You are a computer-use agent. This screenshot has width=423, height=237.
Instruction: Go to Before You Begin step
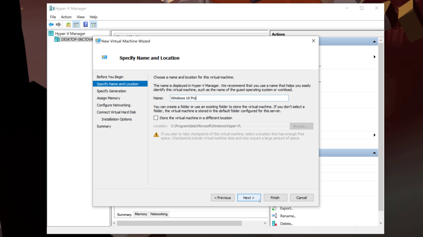[110, 77]
